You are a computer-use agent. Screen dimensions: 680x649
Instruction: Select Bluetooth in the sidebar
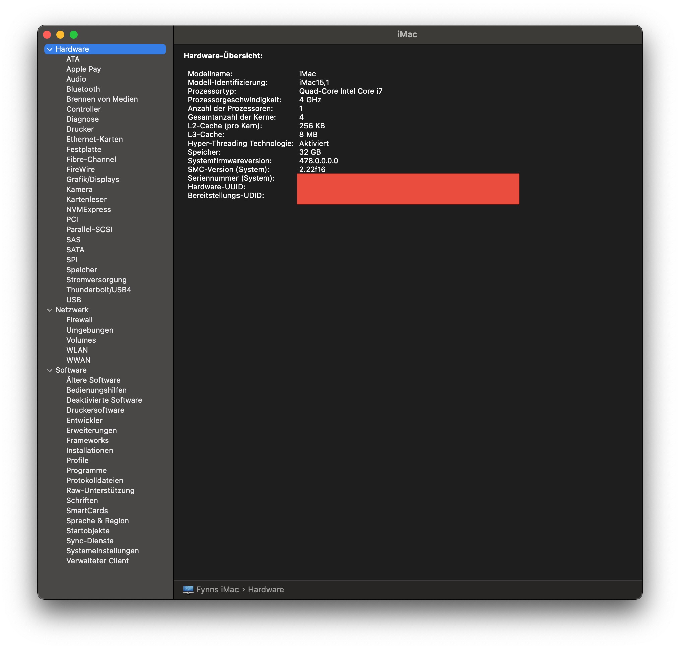pos(83,89)
